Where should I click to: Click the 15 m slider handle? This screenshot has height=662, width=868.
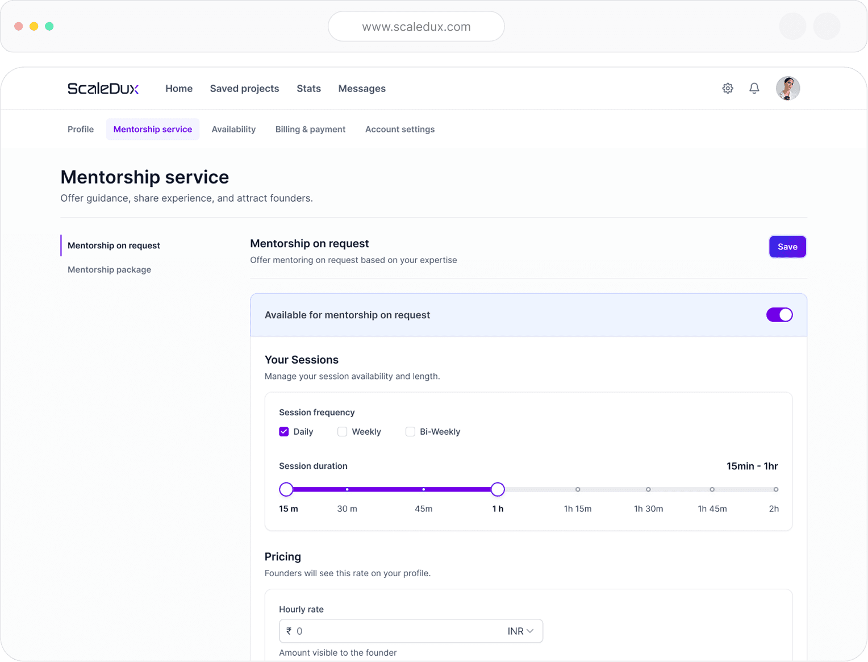click(x=286, y=489)
